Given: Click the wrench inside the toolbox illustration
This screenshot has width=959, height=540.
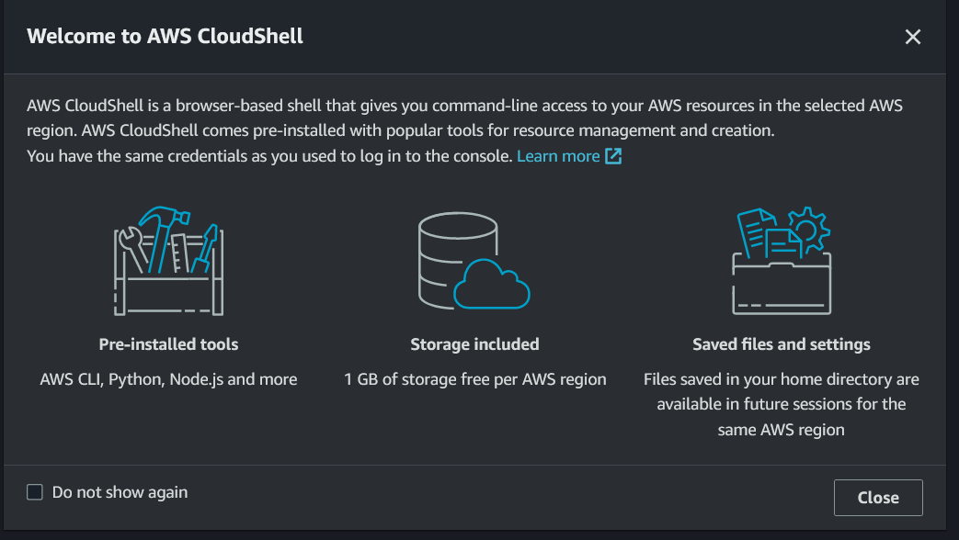Looking at the screenshot, I should coord(132,248).
